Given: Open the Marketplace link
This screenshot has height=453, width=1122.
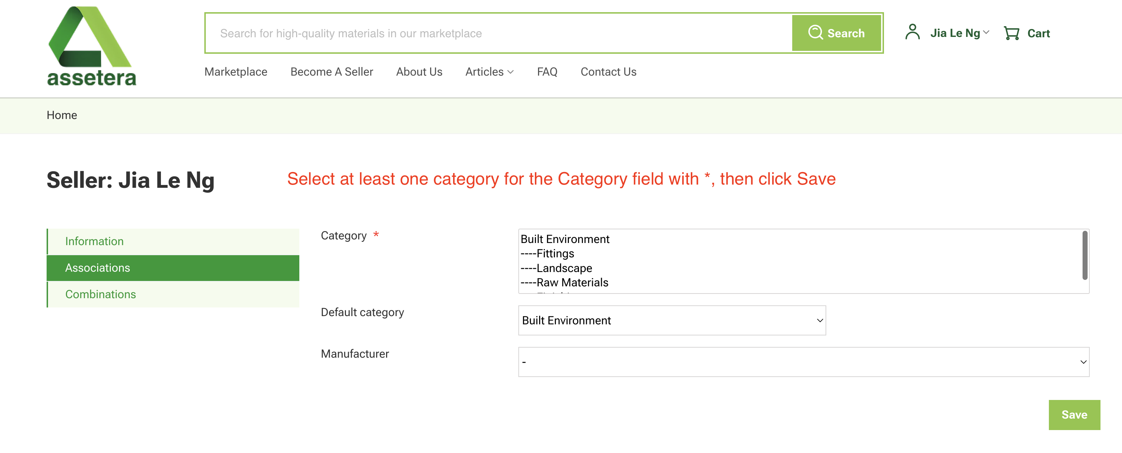Looking at the screenshot, I should [x=236, y=72].
